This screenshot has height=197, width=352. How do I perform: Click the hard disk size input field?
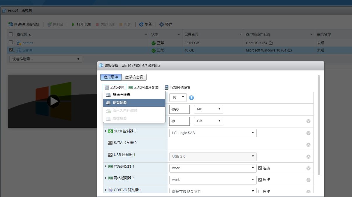179,121
